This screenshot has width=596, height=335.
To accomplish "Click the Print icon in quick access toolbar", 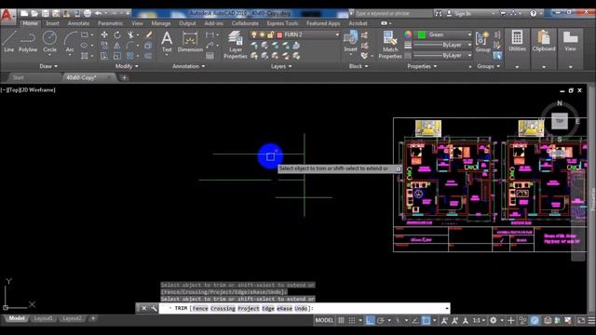I will pyautogui.click(x=88, y=13).
